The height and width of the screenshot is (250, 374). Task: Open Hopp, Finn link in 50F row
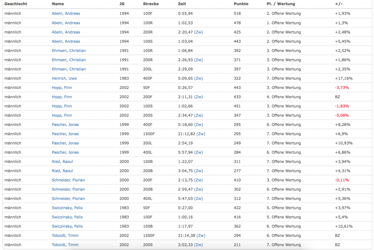coord(62,88)
